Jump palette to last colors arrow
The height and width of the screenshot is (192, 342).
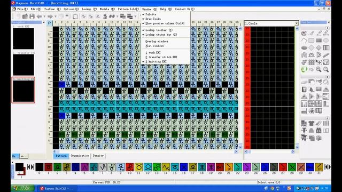pos(328,167)
